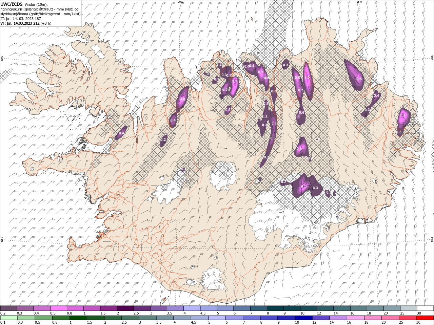The width and height of the screenshot is (434, 325).
Task: Pick the light purple 14 swatch, lower legend row
Action: 338,318
